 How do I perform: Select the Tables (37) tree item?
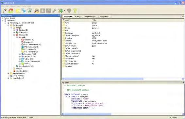(x=28, y=59)
